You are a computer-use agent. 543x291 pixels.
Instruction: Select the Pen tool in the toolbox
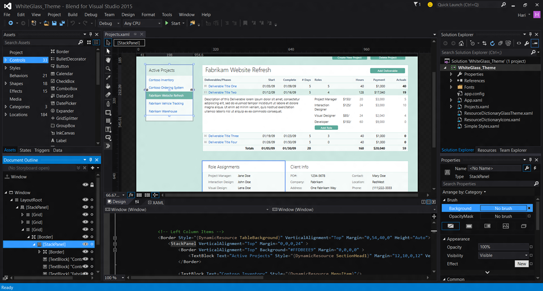108,104
